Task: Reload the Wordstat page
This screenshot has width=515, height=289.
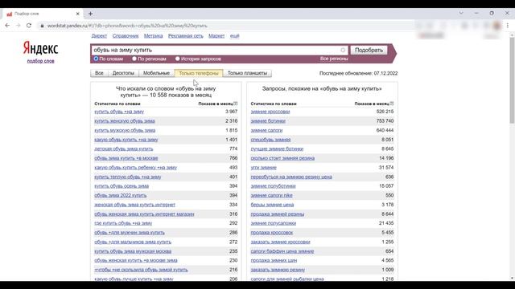Action: point(29,26)
